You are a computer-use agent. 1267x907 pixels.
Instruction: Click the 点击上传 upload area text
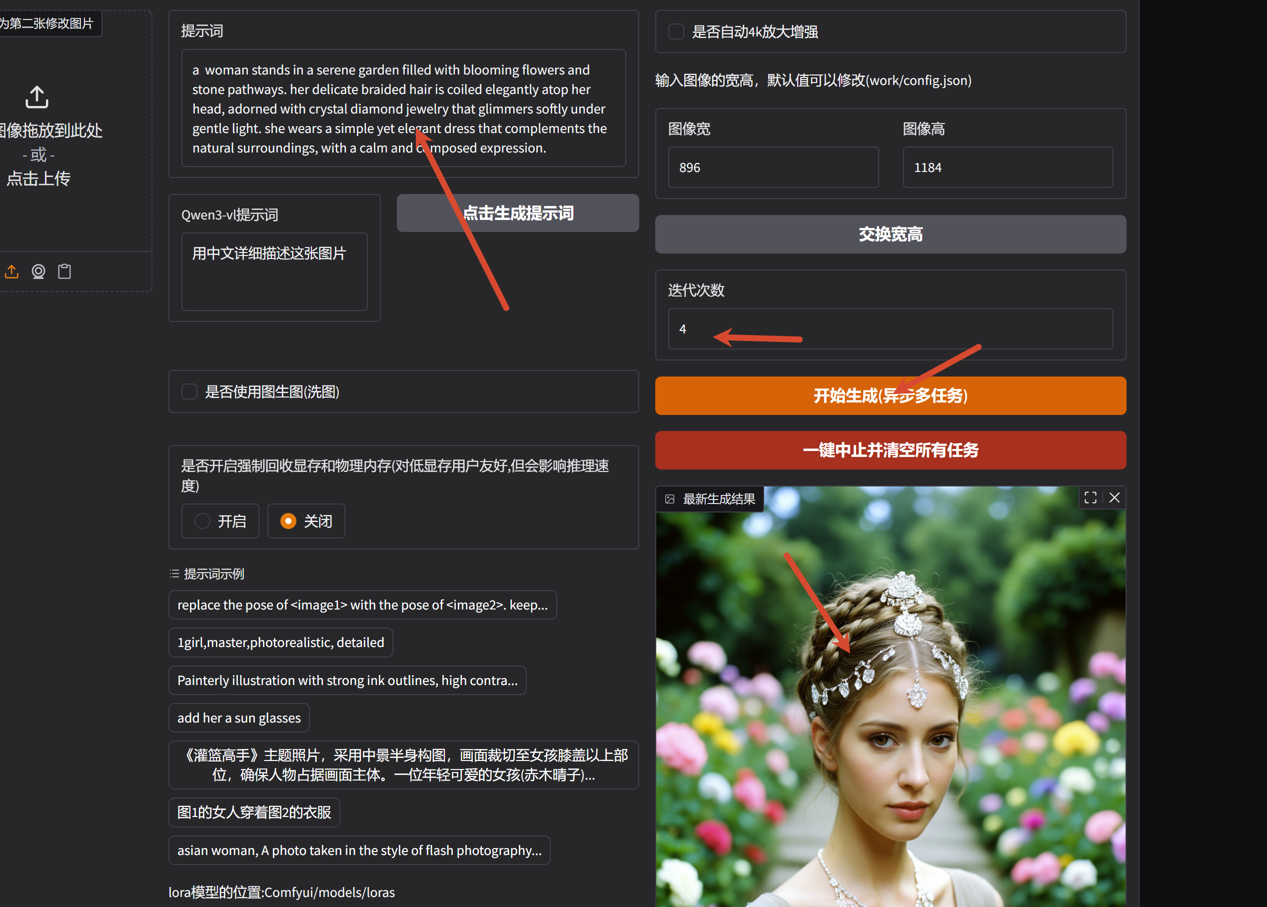point(38,178)
